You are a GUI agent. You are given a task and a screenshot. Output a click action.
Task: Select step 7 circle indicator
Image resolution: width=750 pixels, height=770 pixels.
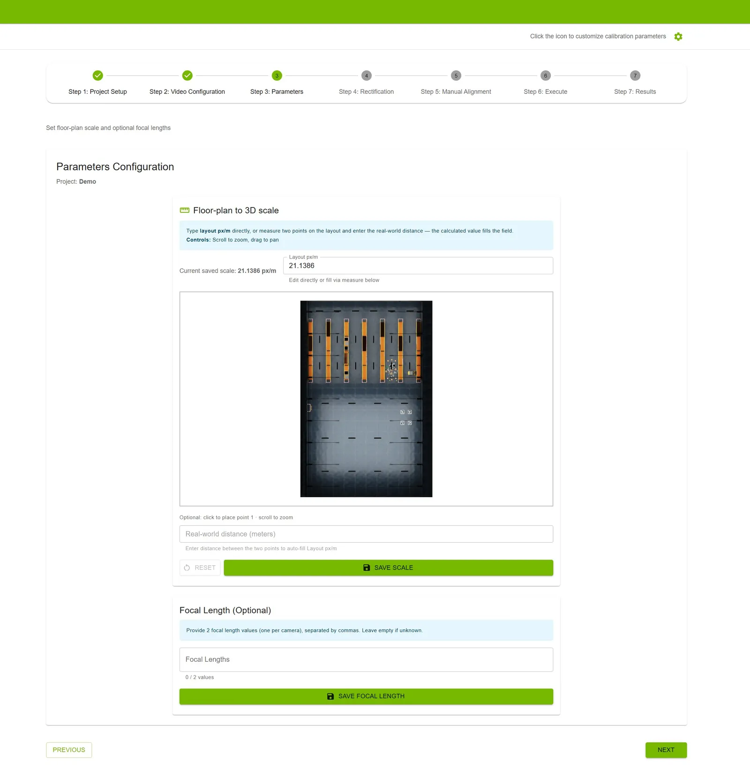click(635, 75)
